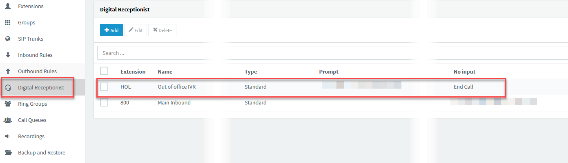Open the Out of office IVR entry
Image resolution: width=568 pixels, height=163 pixels.
coord(177,87)
